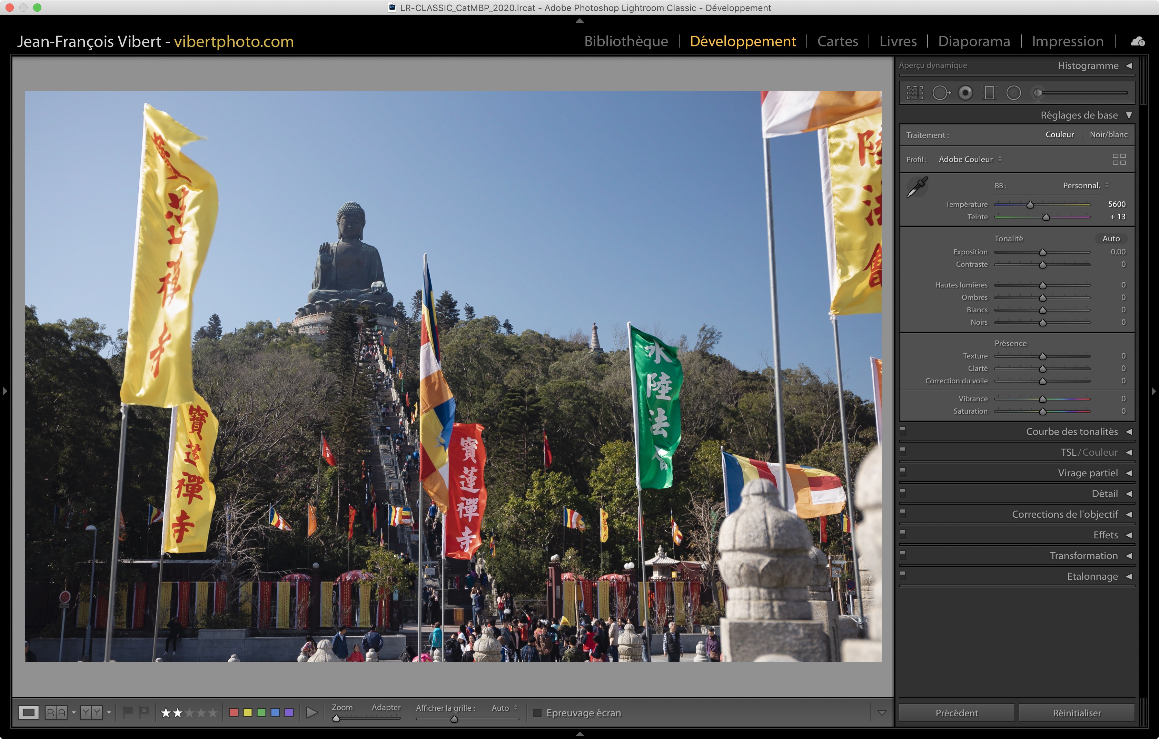Image resolution: width=1159 pixels, height=739 pixels.
Task: Click the red color label swatch
Action: point(234,712)
